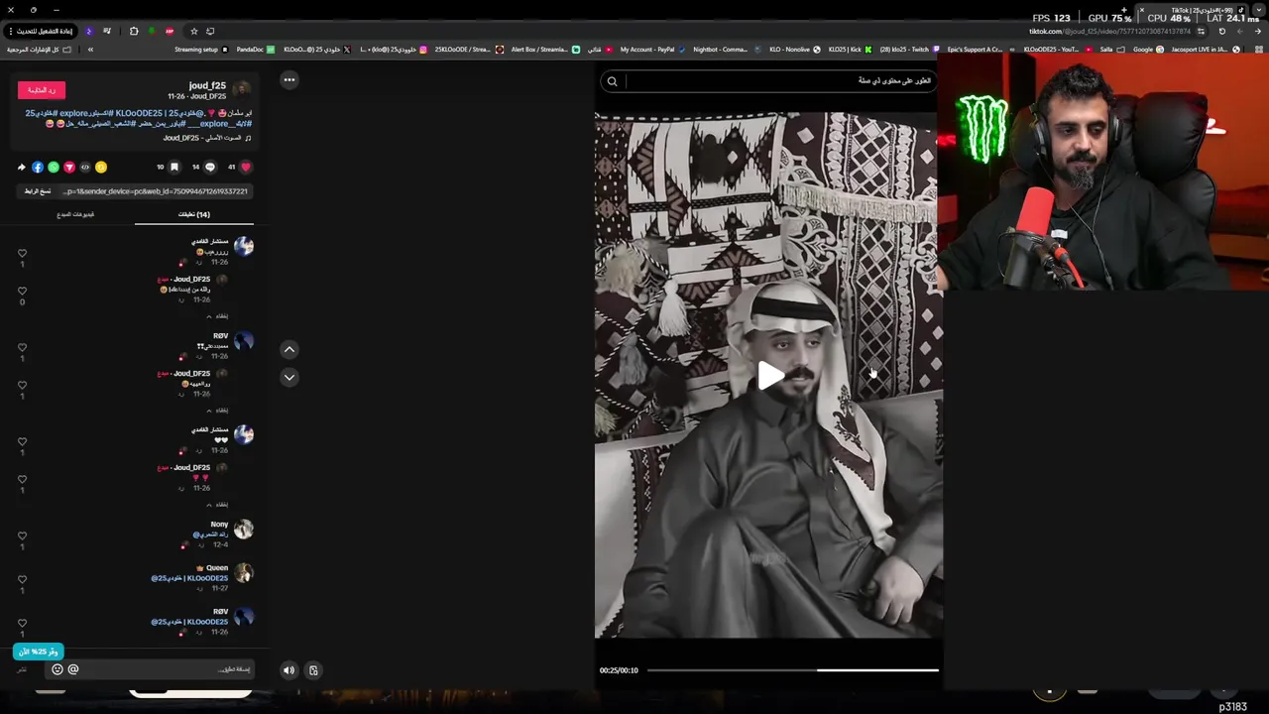Image resolution: width=1269 pixels, height=714 pixels.
Task: Click the emoji picker in comment box
Action: pos(57,669)
